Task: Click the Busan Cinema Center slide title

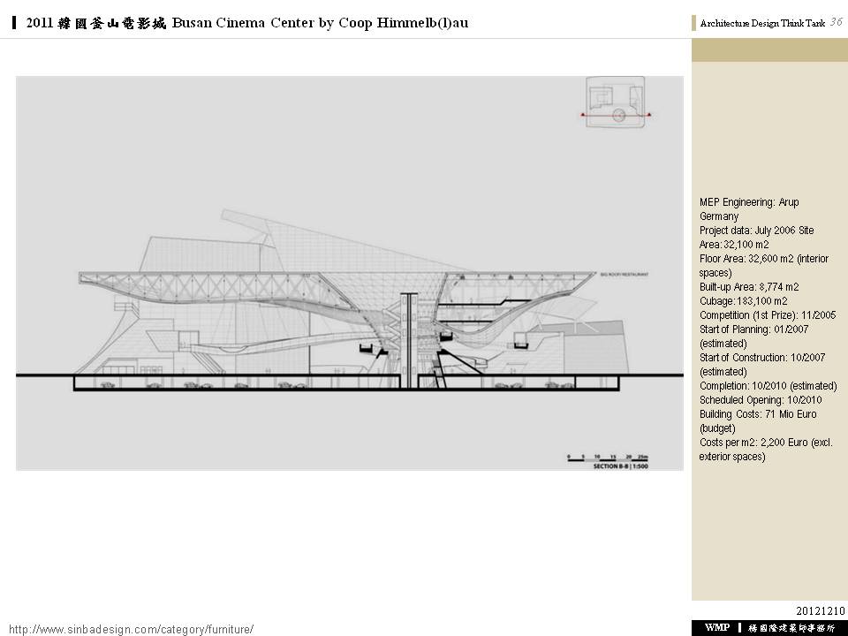Action: (247, 23)
